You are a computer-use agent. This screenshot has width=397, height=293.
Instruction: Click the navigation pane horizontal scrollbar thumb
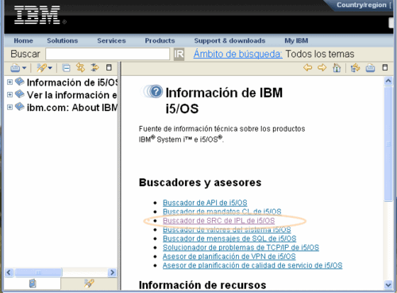click(39, 272)
